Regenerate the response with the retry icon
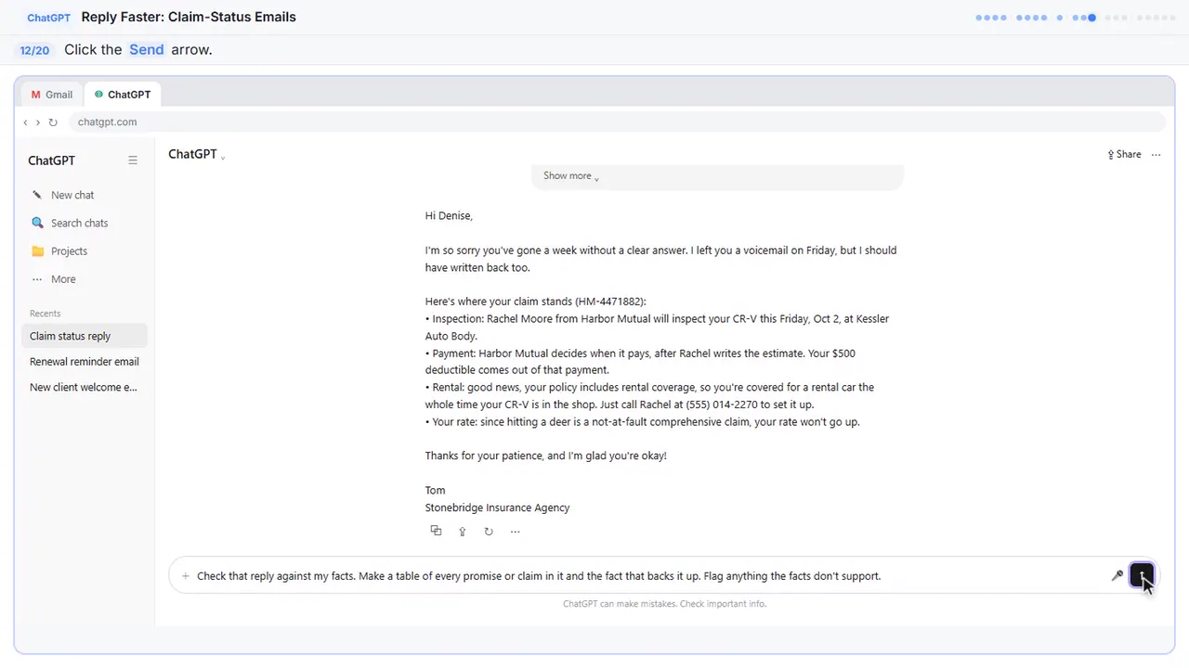This screenshot has height=668, width=1189. pyautogui.click(x=489, y=532)
